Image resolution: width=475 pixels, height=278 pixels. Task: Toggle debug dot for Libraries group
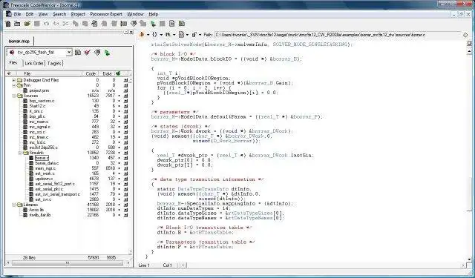[x=119, y=205]
